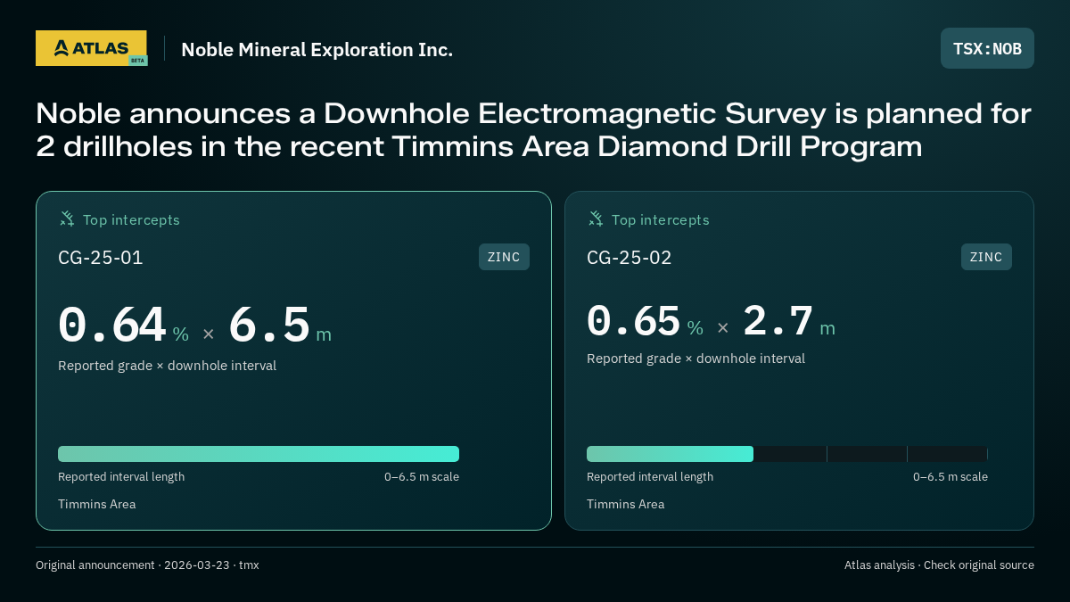Click 0–6.5 m scale label in CG-25-02 card
The width and height of the screenshot is (1070, 602).
point(951,477)
